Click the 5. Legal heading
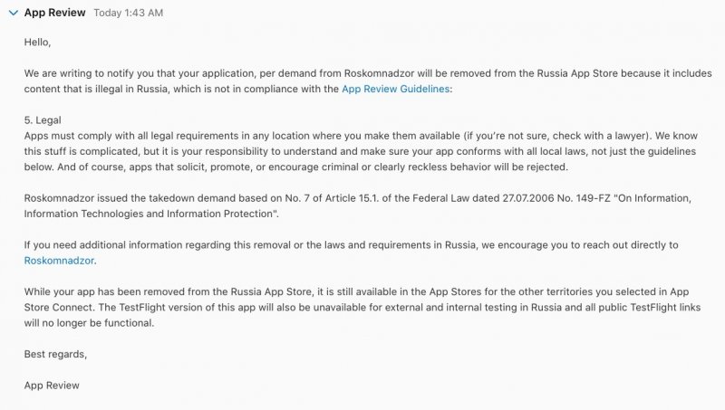The width and height of the screenshot is (725, 410). [x=45, y=118]
